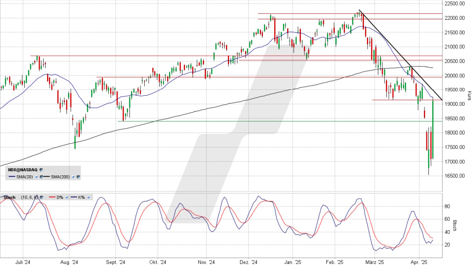The width and height of the screenshot is (476, 268).
Task: Click the (10, 6, 6) parameter text
Action: tap(29, 197)
